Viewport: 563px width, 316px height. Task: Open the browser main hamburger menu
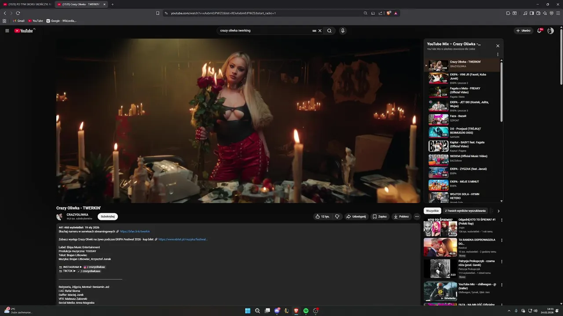[558, 13]
